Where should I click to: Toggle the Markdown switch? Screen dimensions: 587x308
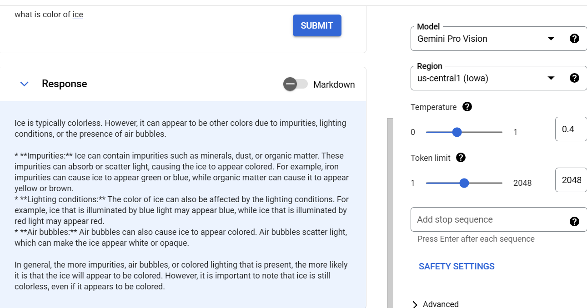295,84
